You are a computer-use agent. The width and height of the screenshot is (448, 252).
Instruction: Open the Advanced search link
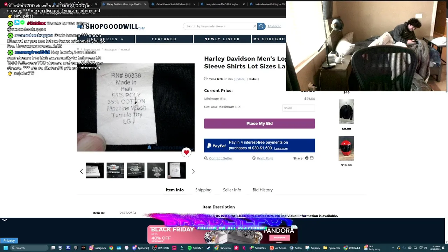pyautogui.click(x=274, y=26)
